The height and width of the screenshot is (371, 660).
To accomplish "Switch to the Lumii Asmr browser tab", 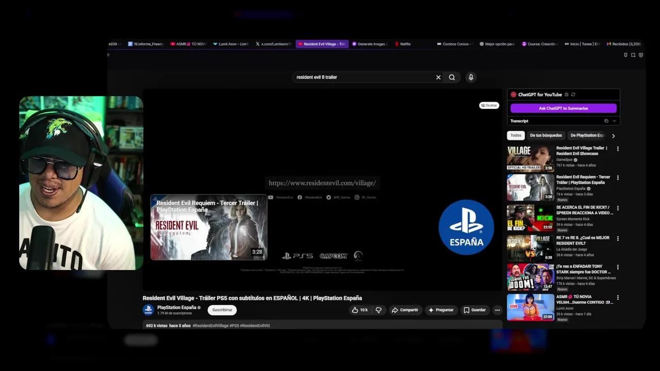I will [x=230, y=44].
